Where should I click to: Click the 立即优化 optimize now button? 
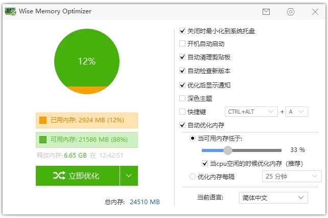(x=78, y=176)
